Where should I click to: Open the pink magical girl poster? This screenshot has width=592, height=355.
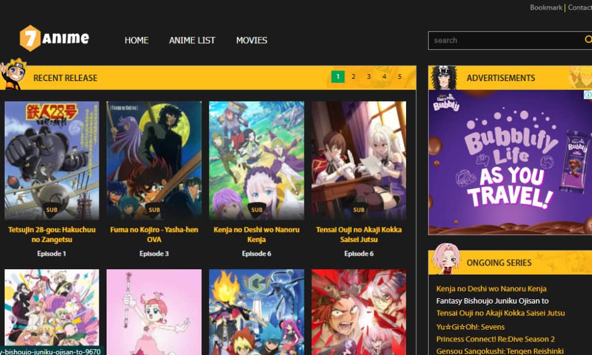(x=154, y=312)
